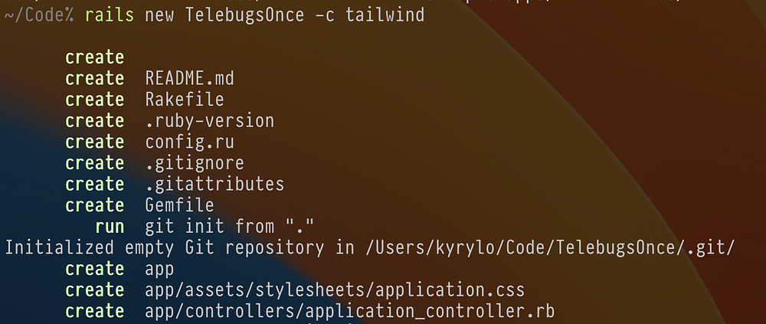Screen dimensions: 766x324
Task: Click the .gitattributes filename
Action: (x=214, y=185)
